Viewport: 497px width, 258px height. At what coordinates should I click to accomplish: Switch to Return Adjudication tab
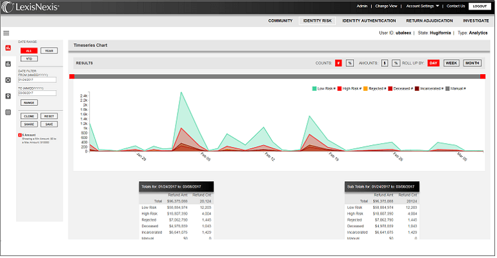point(429,21)
